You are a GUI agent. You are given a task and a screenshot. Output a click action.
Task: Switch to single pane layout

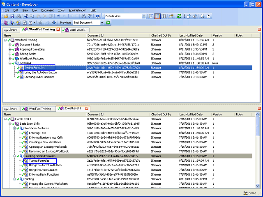[x=151, y=16]
